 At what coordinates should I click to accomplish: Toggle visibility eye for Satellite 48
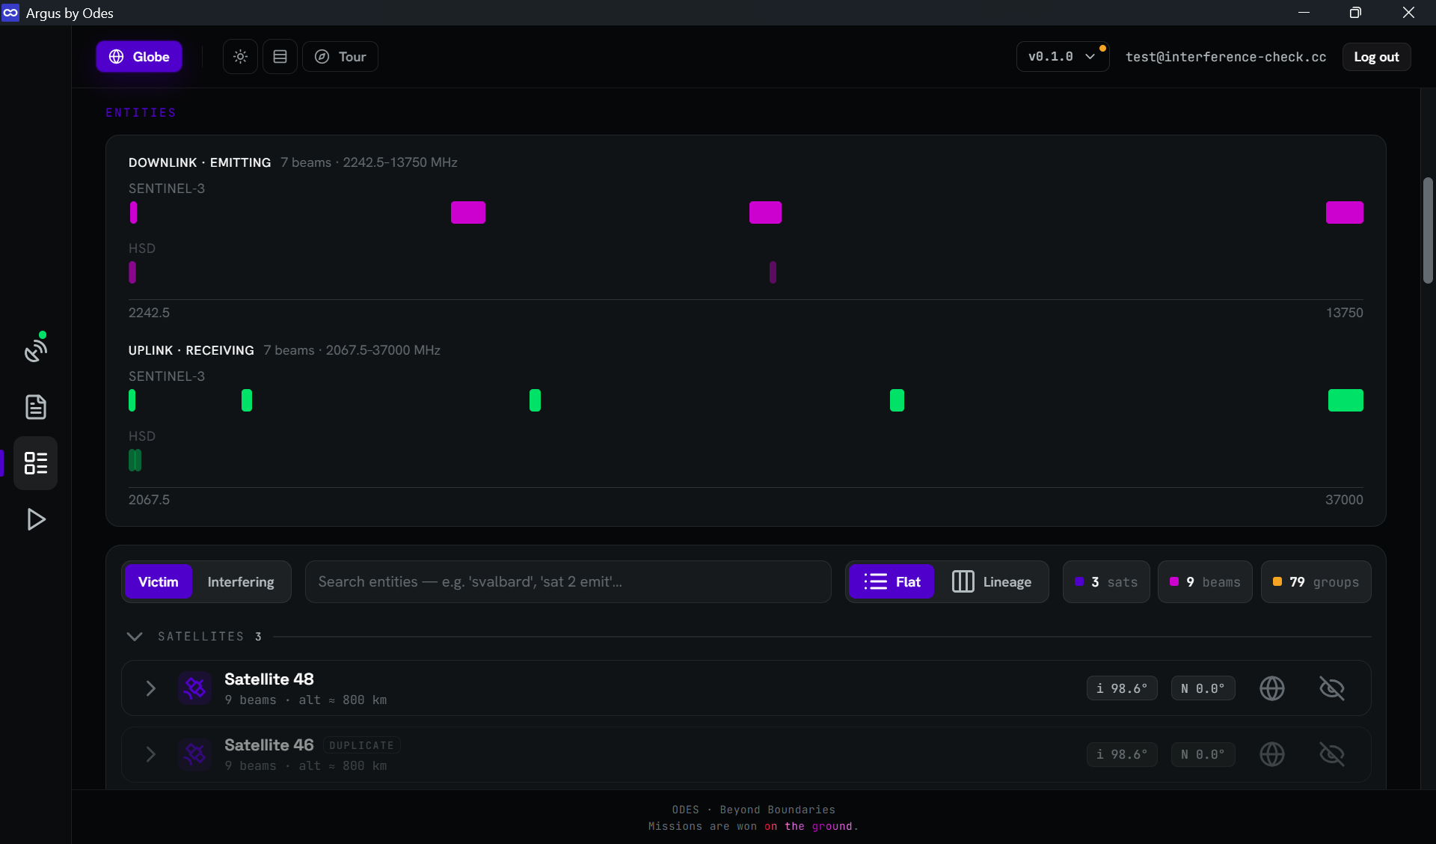pos(1331,688)
